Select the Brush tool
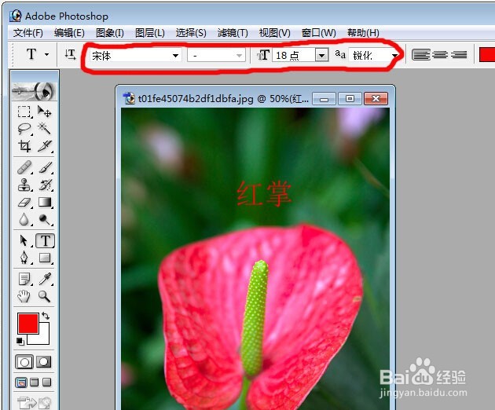495x410 pixels. pyautogui.click(x=46, y=167)
